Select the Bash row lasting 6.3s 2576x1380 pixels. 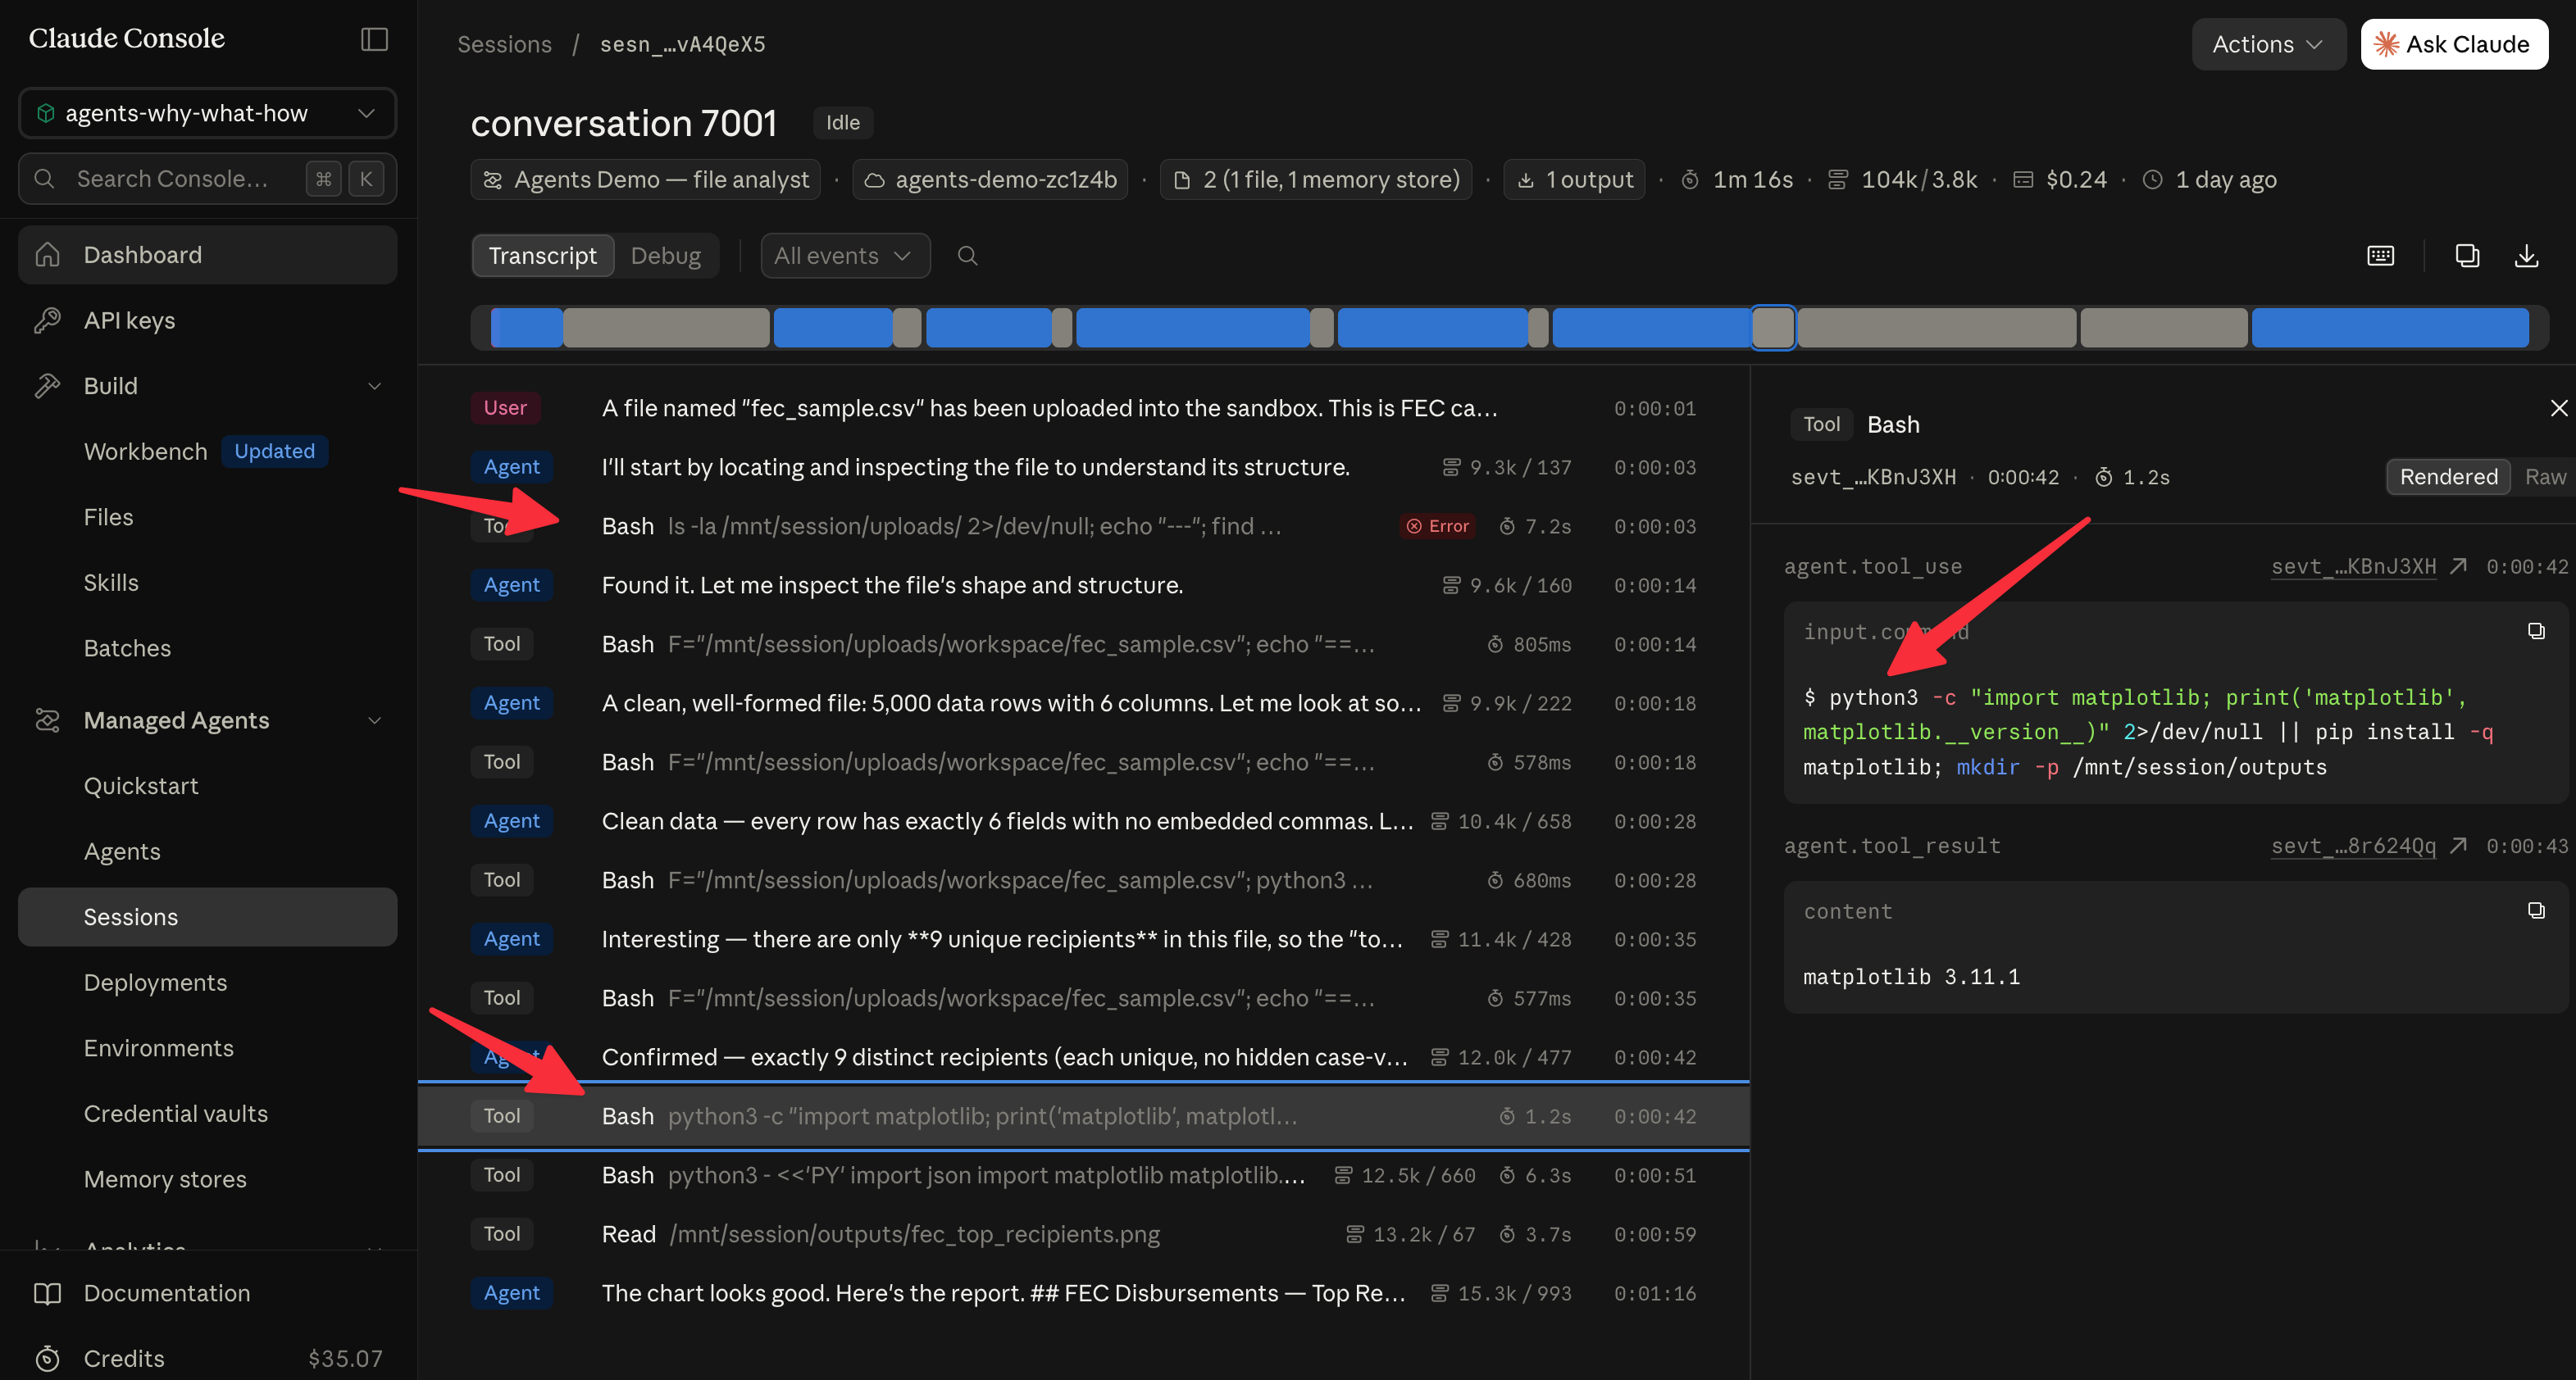click(1083, 1175)
